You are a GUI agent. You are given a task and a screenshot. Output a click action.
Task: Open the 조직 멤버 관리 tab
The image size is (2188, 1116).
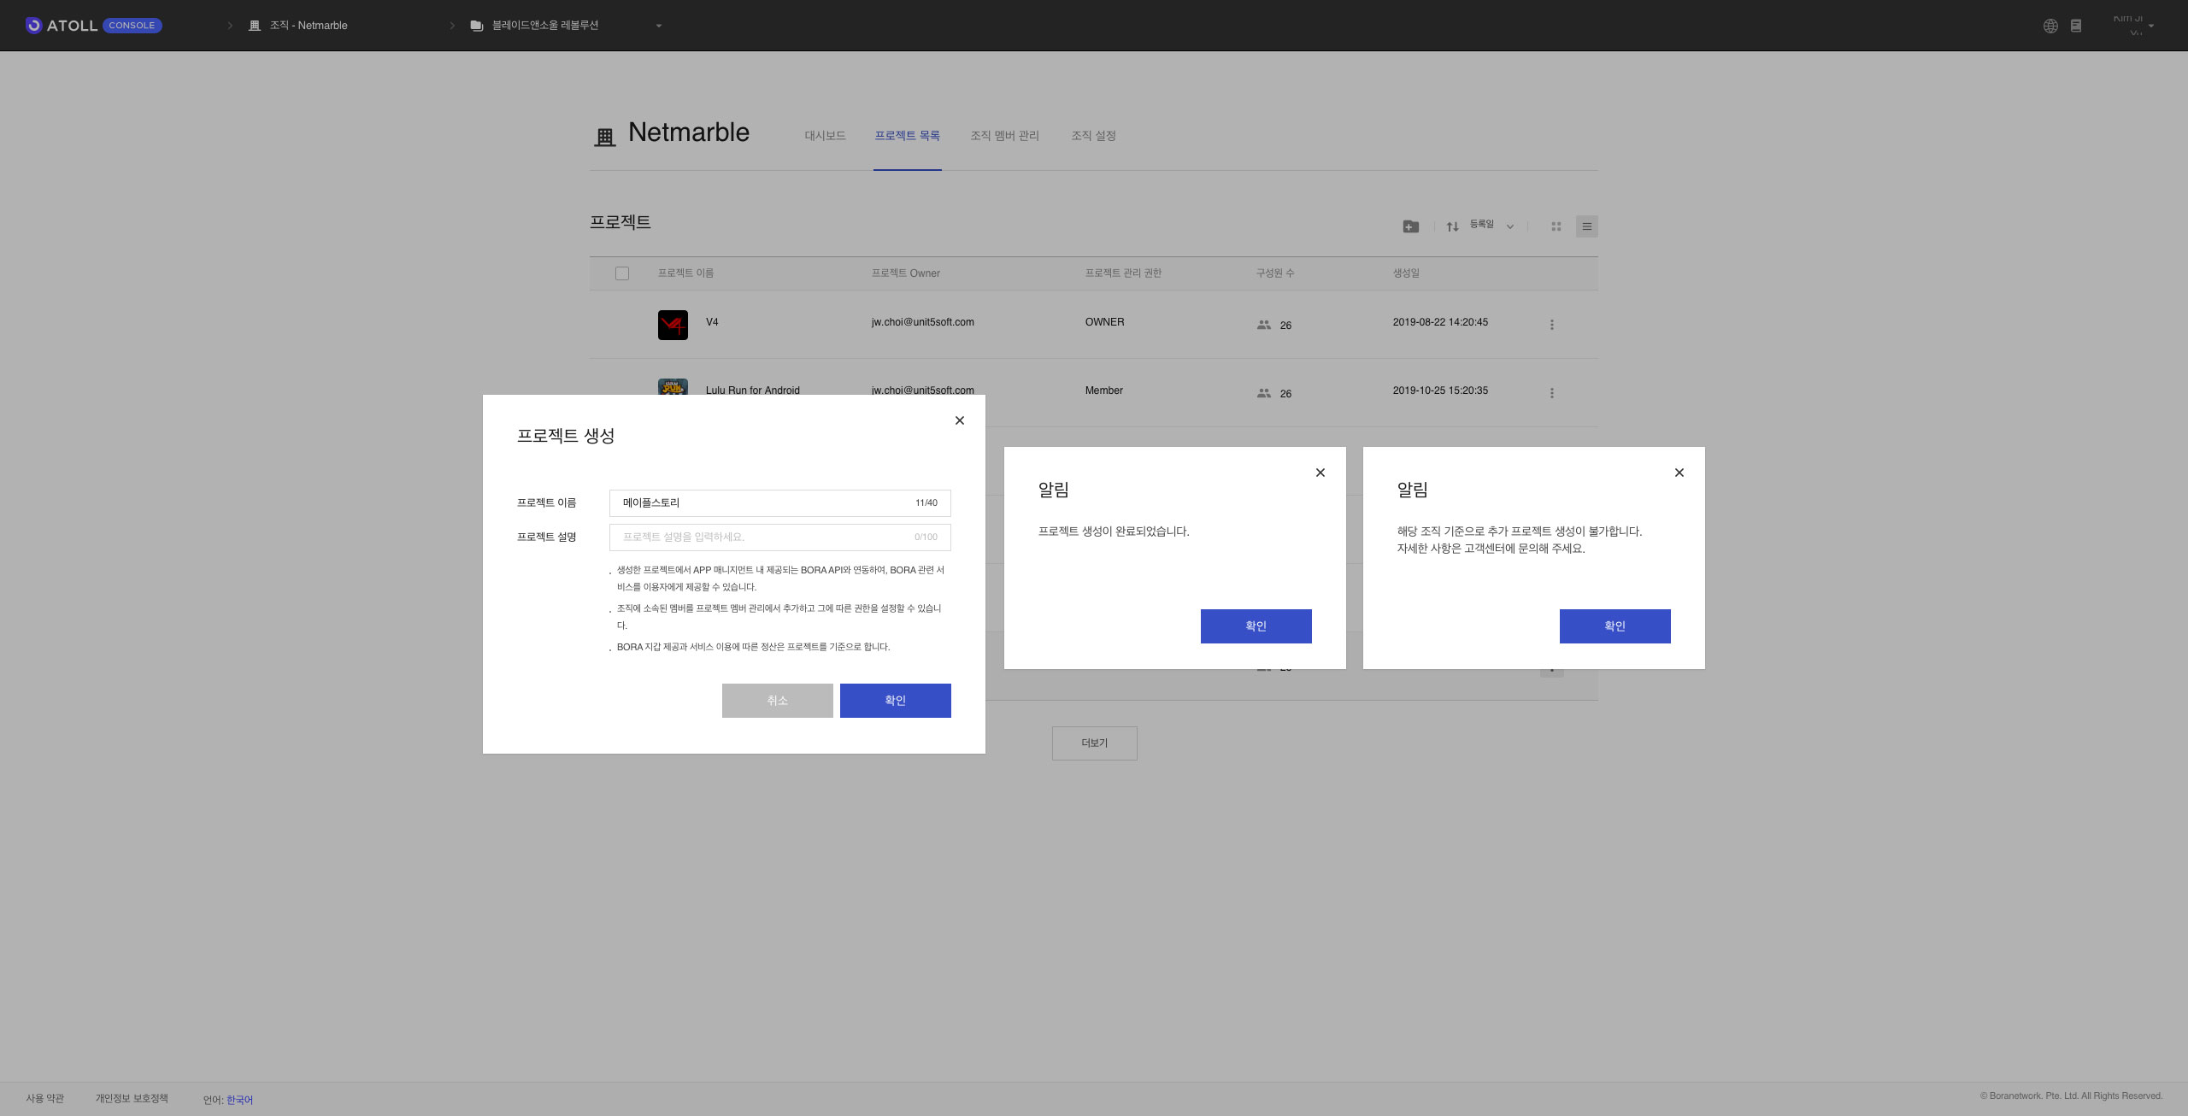tap(1004, 136)
